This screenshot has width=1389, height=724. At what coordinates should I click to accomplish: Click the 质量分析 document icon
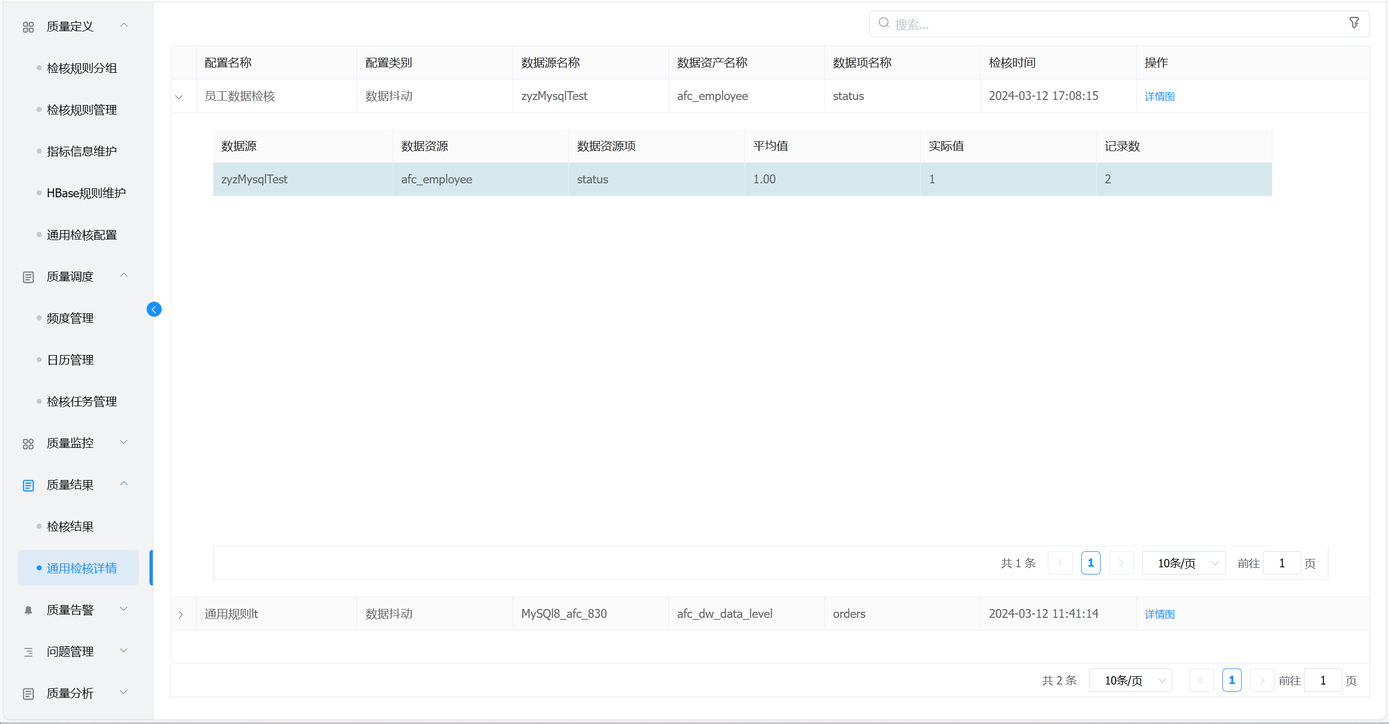pyautogui.click(x=28, y=693)
